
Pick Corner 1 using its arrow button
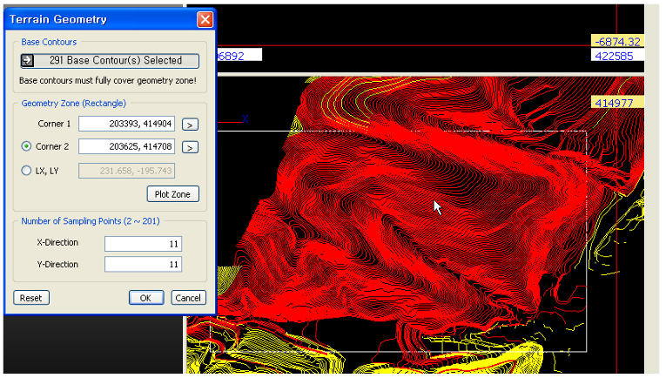click(x=191, y=125)
